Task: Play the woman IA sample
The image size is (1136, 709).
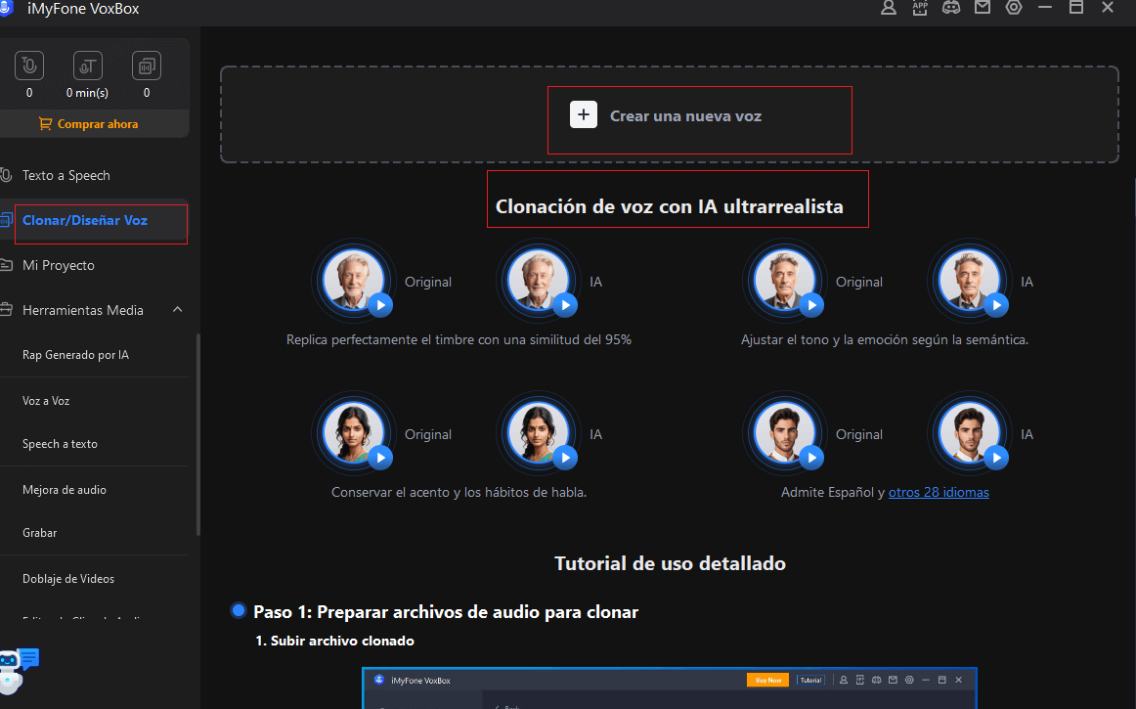Action: [565, 458]
